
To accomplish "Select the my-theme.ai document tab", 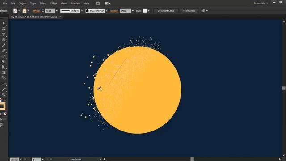I will (34, 17).
